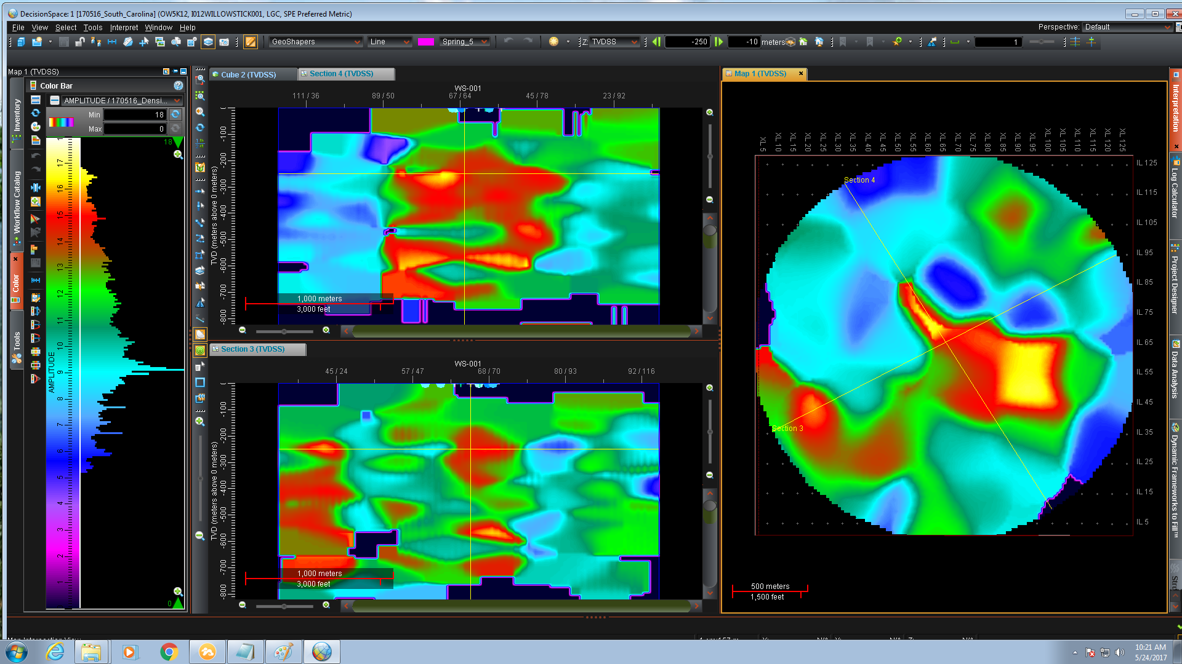Click the sun lighting icon

tap(553, 42)
